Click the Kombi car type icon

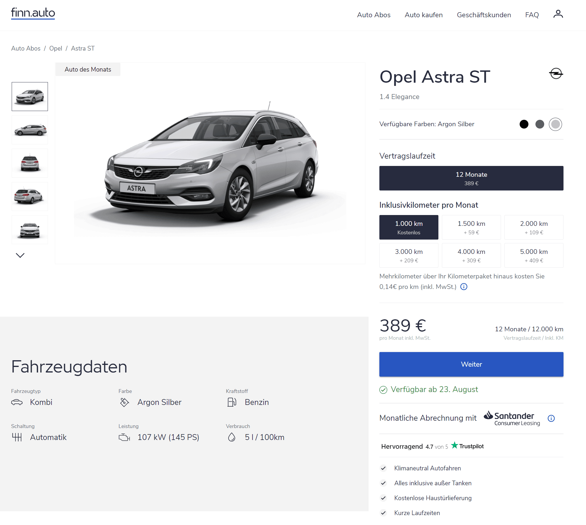coord(17,402)
